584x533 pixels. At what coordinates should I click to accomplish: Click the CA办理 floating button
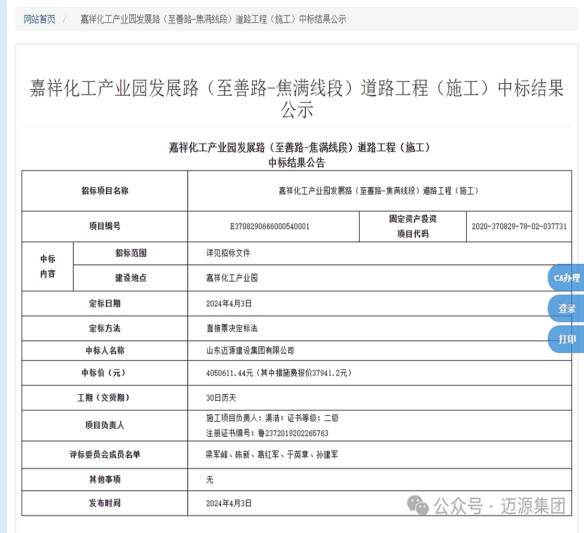point(566,278)
